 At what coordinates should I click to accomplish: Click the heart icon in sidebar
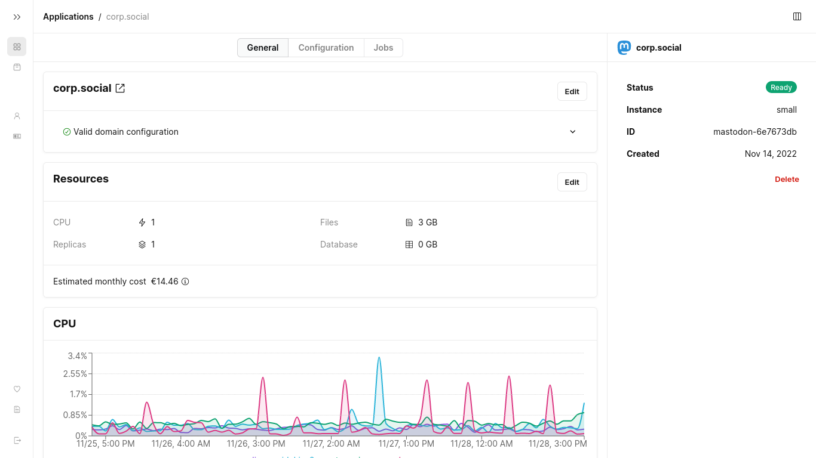click(17, 389)
